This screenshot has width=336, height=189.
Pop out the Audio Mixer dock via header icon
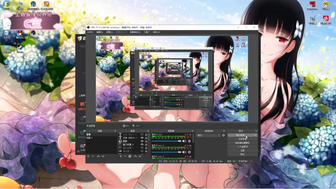(x=192, y=131)
